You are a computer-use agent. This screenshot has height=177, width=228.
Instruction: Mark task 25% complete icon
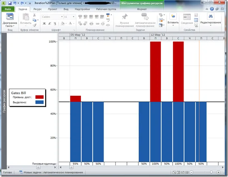[86, 17]
